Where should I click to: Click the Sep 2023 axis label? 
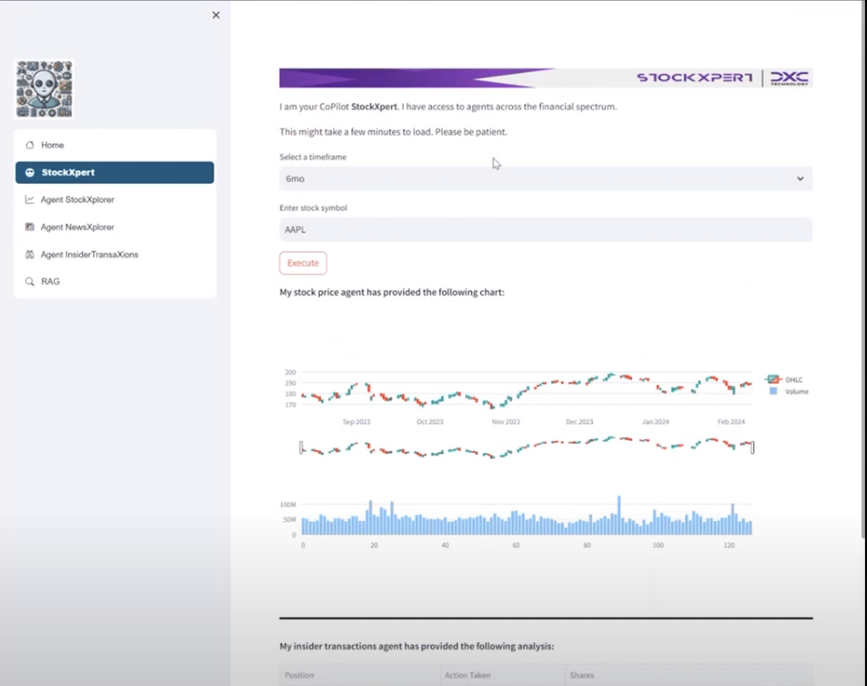tap(357, 422)
